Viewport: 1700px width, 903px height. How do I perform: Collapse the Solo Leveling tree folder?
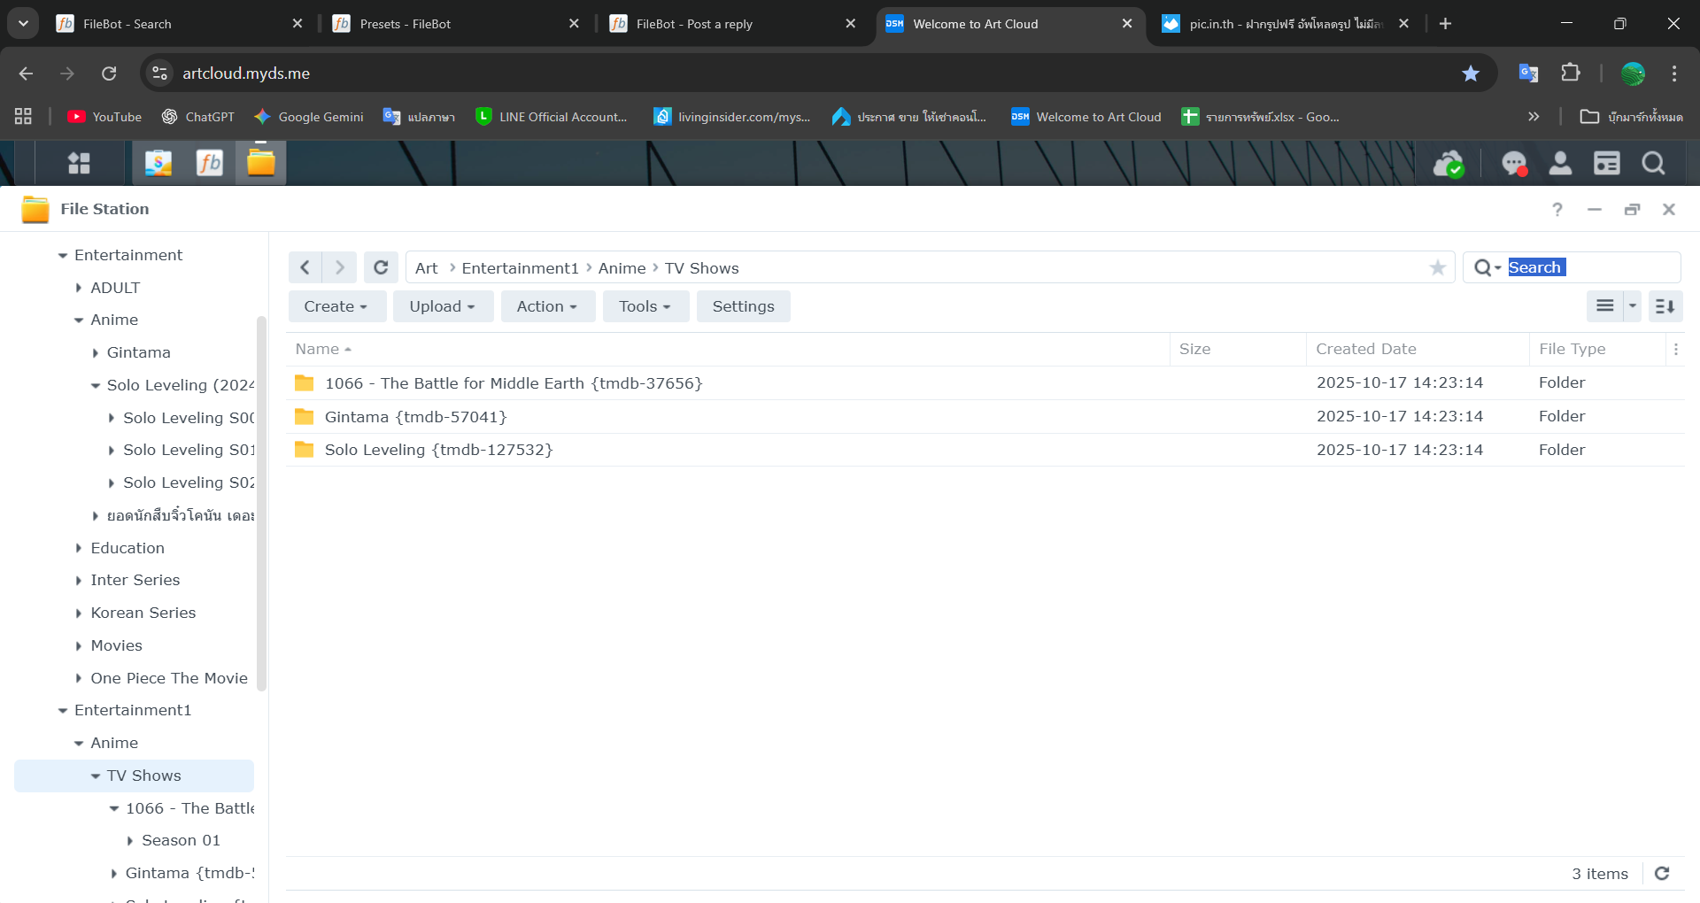[96, 386]
